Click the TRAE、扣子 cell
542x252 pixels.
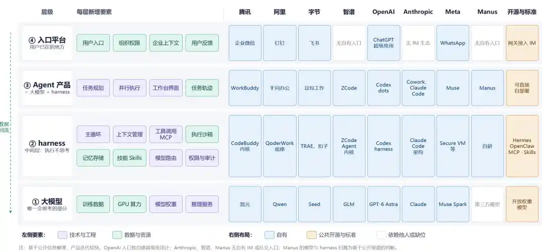[314, 146]
